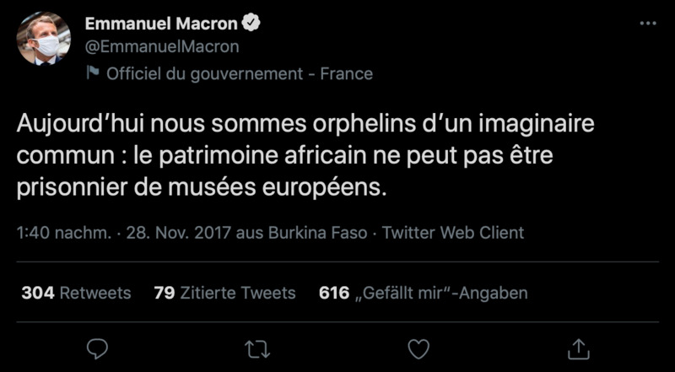Open the share menu icon
Image resolution: width=675 pixels, height=372 pixels.
577,348
